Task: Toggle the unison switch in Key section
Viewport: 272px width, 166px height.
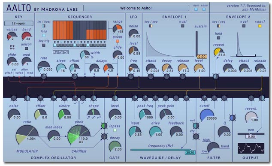Action: coord(26,48)
